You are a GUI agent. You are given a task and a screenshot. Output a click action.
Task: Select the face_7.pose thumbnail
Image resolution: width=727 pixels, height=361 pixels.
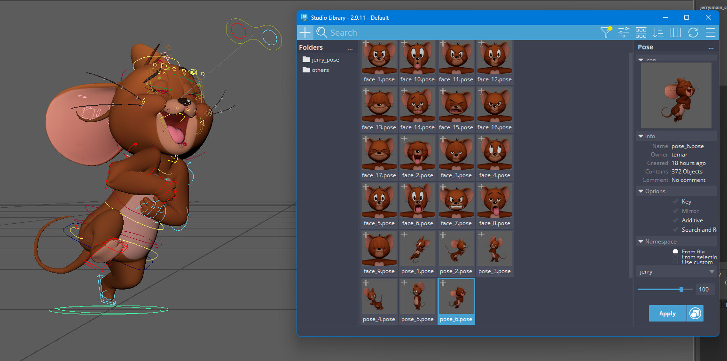[456, 205]
